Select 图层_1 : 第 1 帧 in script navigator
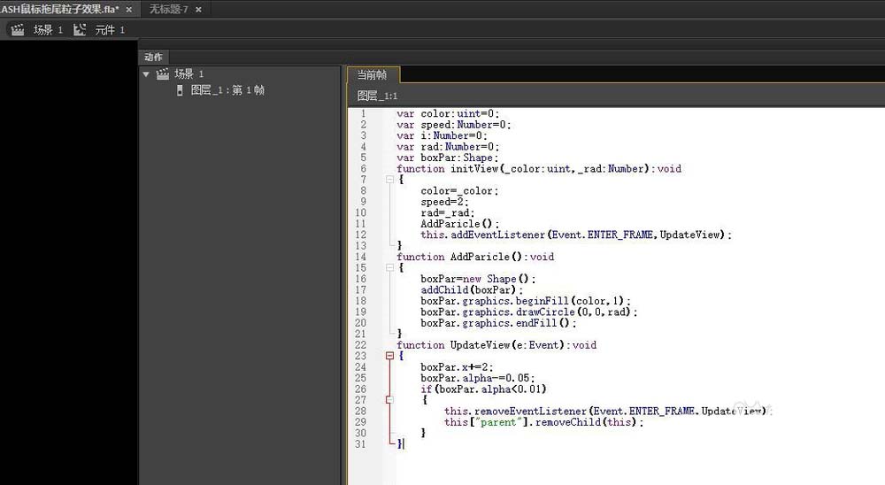This screenshot has width=885, height=485. click(x=227, y=90)
